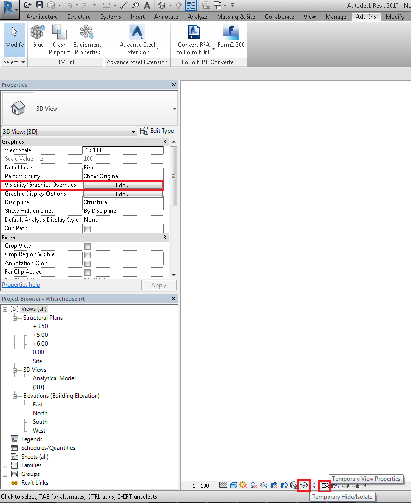Click the View Scale 1 : 100 field

pos(123,150)
